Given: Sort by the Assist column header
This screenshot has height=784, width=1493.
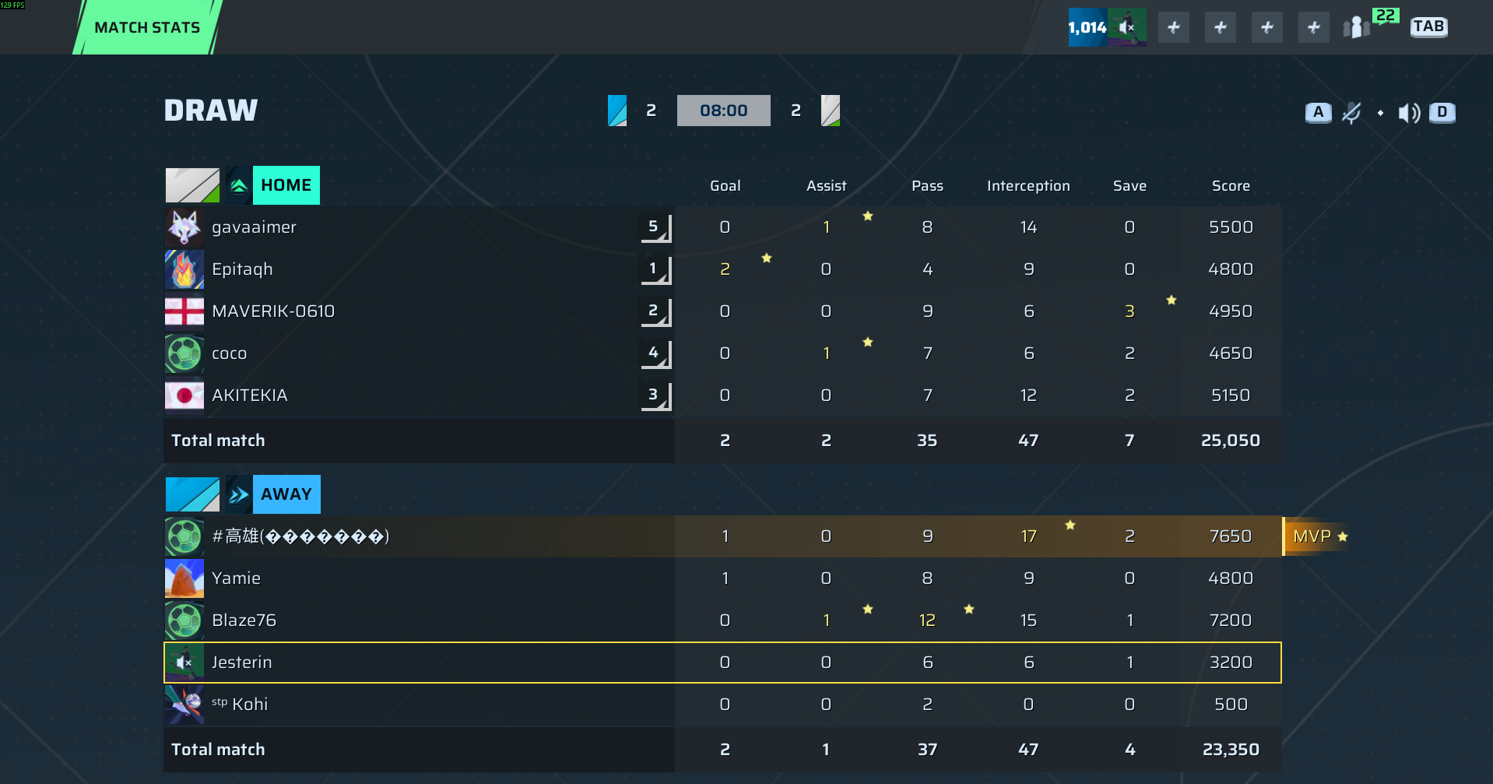Looking at the screenshot, I should pos(826,186).
